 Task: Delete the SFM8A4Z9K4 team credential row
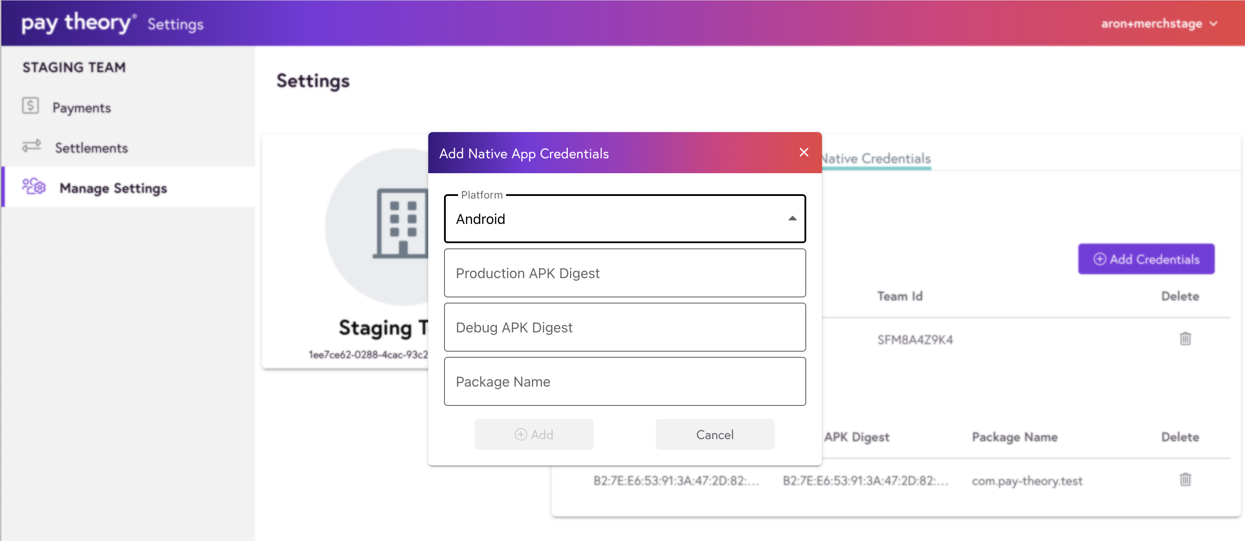point(1185,339)
